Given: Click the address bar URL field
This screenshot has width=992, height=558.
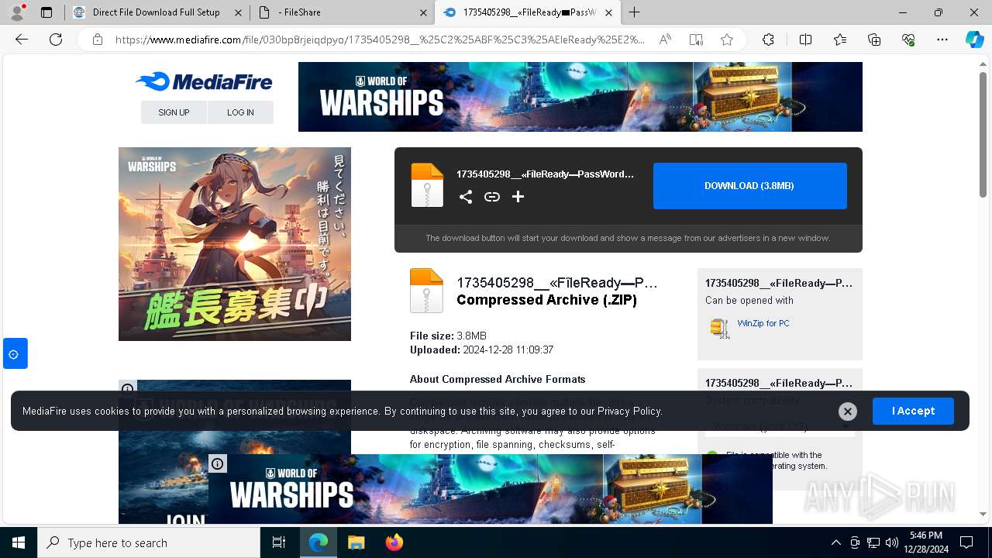Looking at the screenshot, I should (380, 40).
